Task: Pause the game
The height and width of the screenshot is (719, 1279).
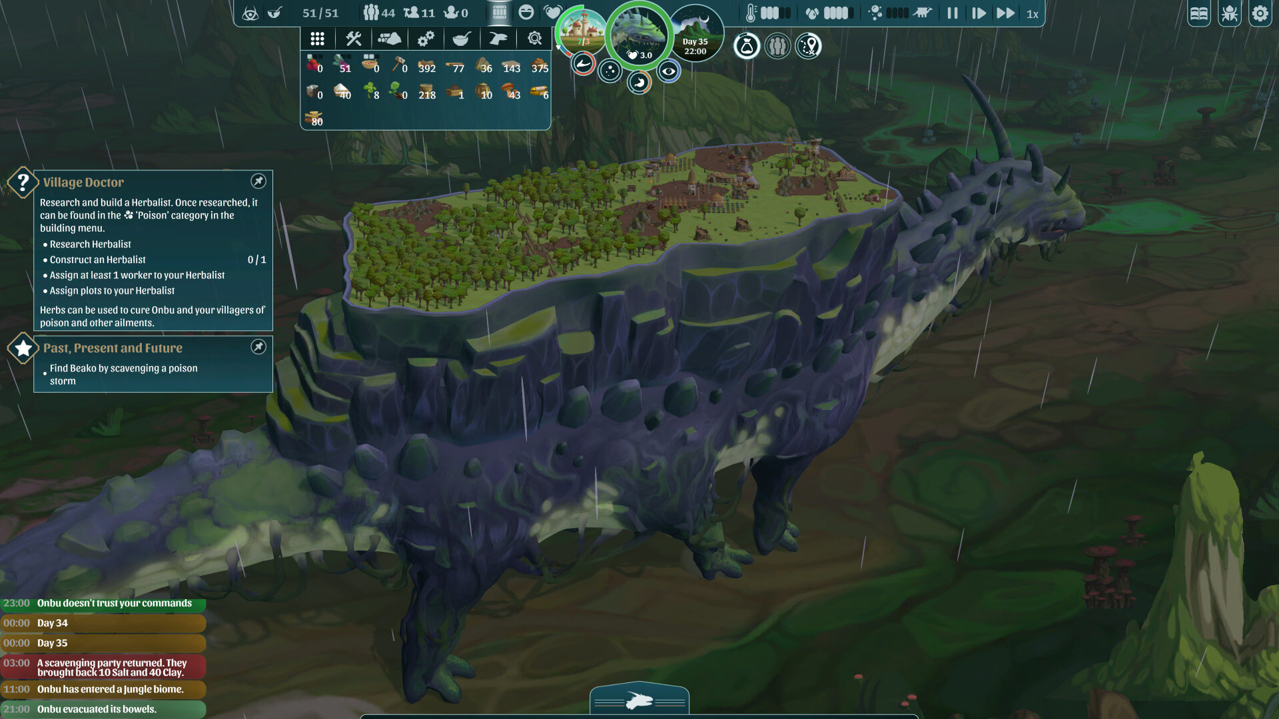Action: (953, 13)
